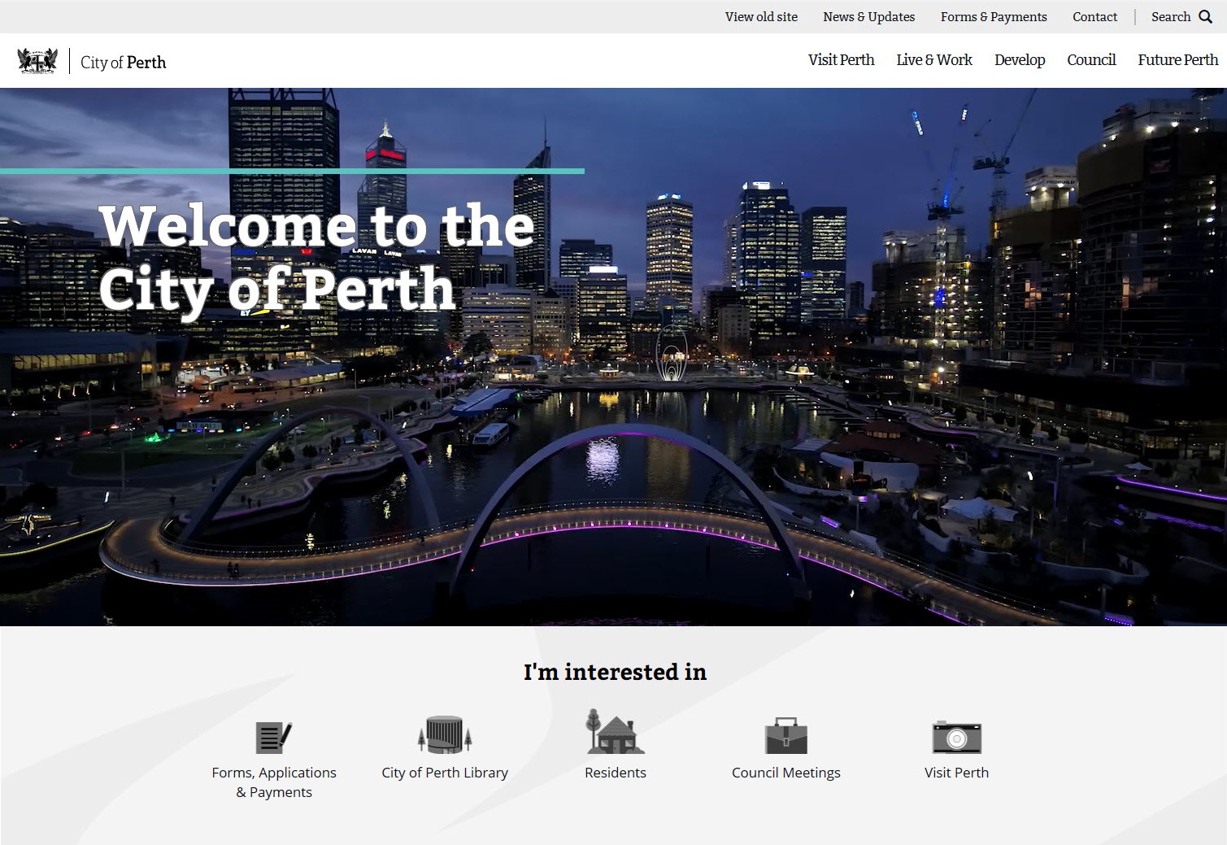This screenshot has width=1227, height=845.
Task: Select the City of Perth Library building icon
Action: (444, 734)
